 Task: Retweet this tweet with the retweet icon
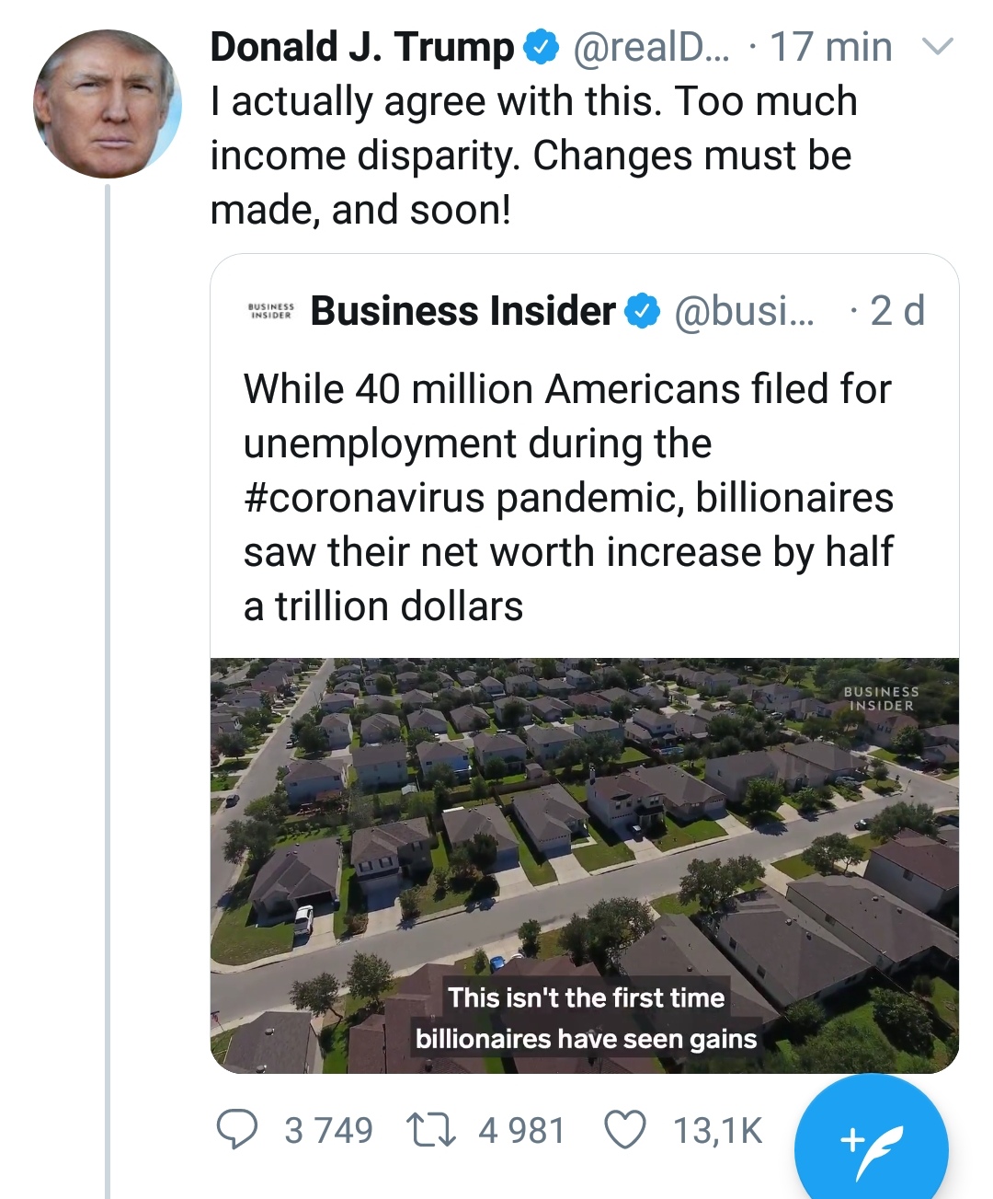(x=432, y=1129)
